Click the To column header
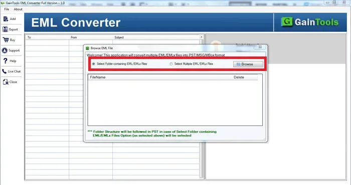 tap(47, 37)
